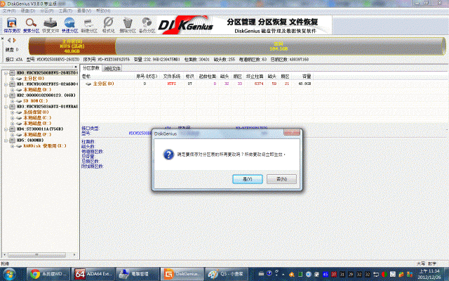Image resolution: width=449 pixels, height=281 pixels.
Task: Select HD0:WDCWD2500BEVS in the disk tree
Action: pos(47,73)
